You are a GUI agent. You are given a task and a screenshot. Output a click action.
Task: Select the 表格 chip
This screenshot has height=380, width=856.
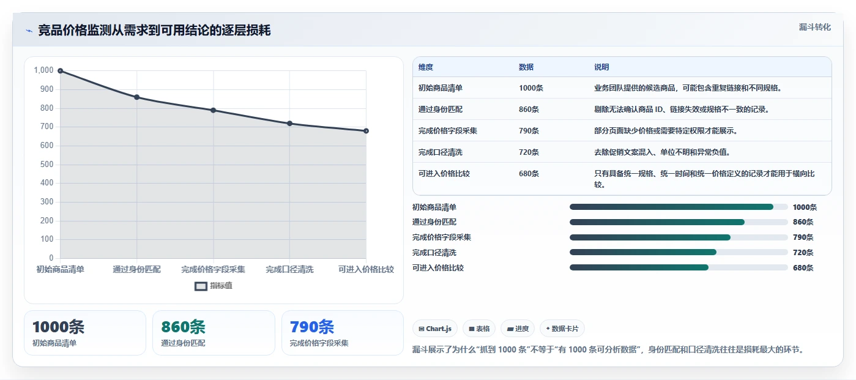tap(478, 329)
